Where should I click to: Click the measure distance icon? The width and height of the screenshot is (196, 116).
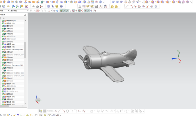pyautogui.click(x=100, y=6)
